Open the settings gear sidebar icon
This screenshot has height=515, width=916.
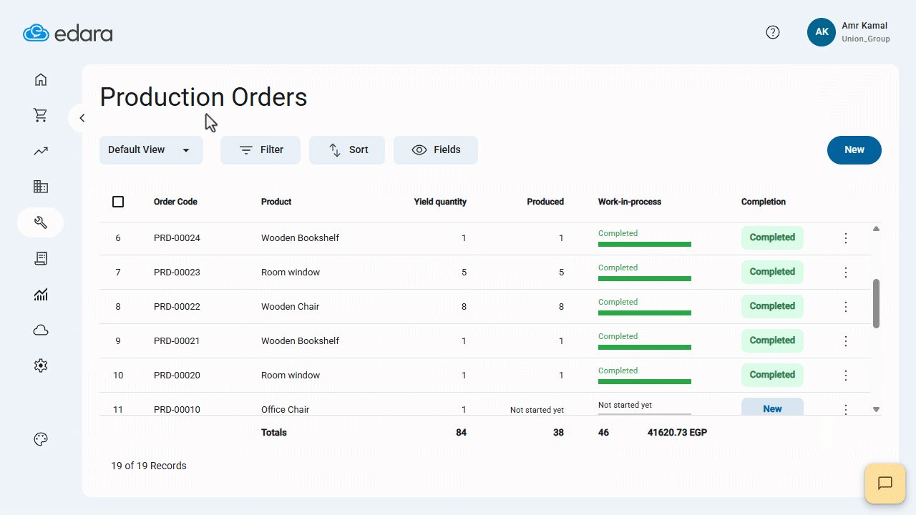click(41, 366)
